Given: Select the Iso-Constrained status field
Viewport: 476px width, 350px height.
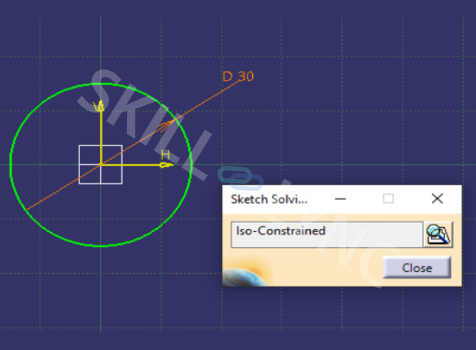Looking at the screenshot, I should coord(326,234).
